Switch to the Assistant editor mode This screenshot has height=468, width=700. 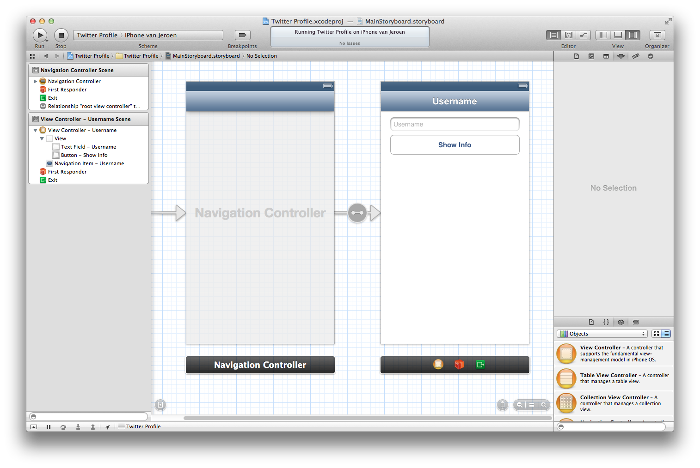pyautogui.click(x=569, y=35)
